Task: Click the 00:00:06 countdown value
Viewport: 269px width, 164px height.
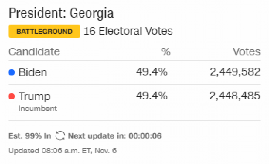Action: tap(145, 136)
